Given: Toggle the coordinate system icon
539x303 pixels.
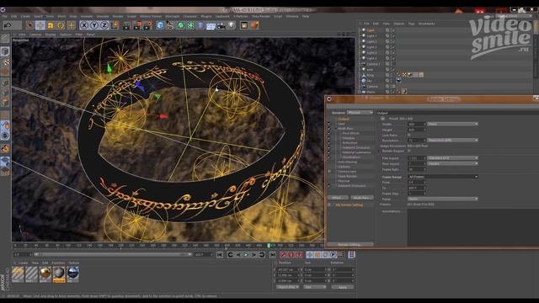Looking at the screenshot, I should pyautogui.click(x=115, y=25).
